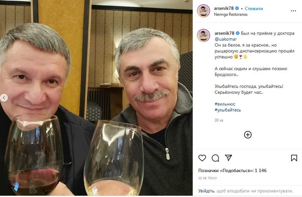This screenshot has height=197, width=302.
Task: Open the three-dot more options menu
Action: click(294, 11)
